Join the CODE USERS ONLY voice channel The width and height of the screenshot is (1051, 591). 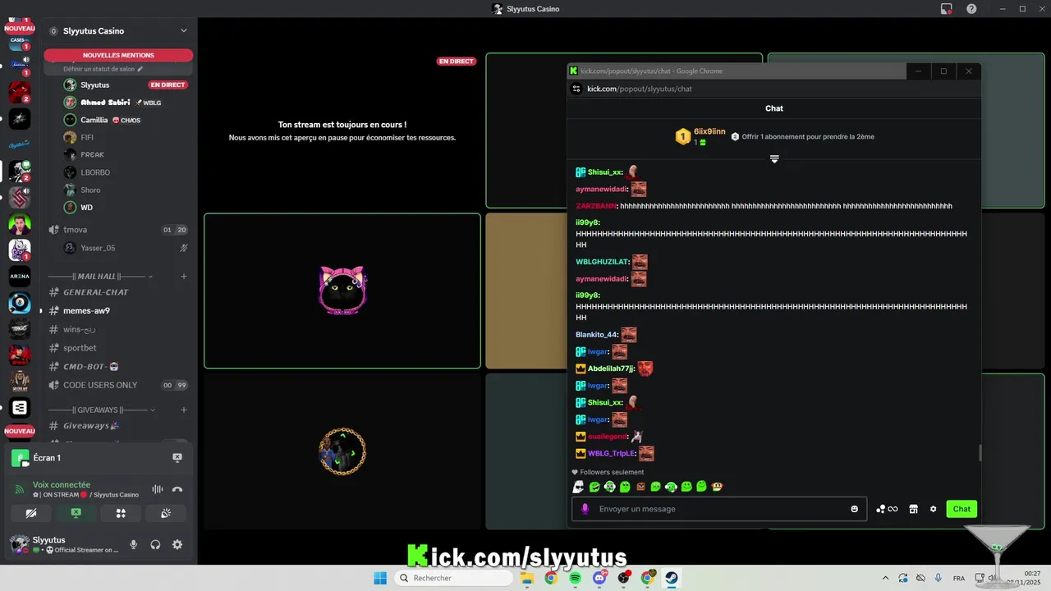tap(118, 385)
